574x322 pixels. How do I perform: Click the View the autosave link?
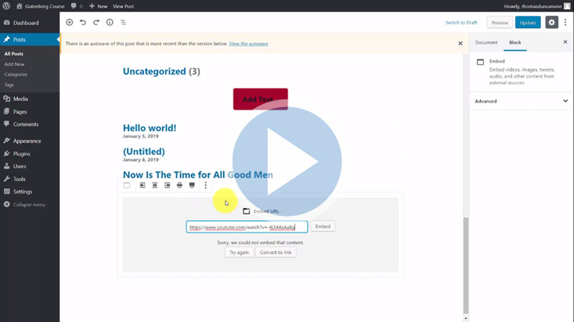(248, 44)
